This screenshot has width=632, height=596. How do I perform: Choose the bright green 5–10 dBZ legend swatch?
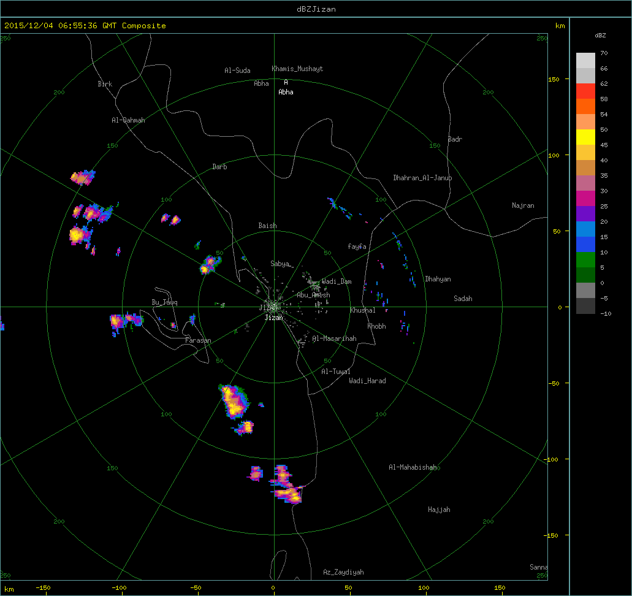click(585, 260)
